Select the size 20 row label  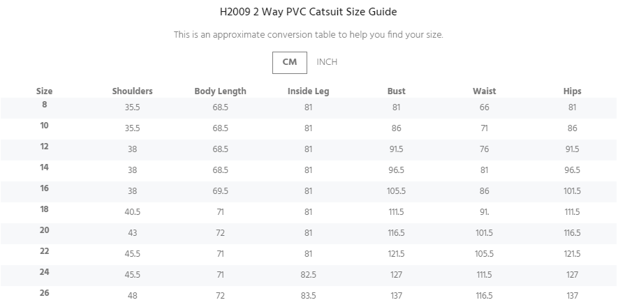click(45, 230)
